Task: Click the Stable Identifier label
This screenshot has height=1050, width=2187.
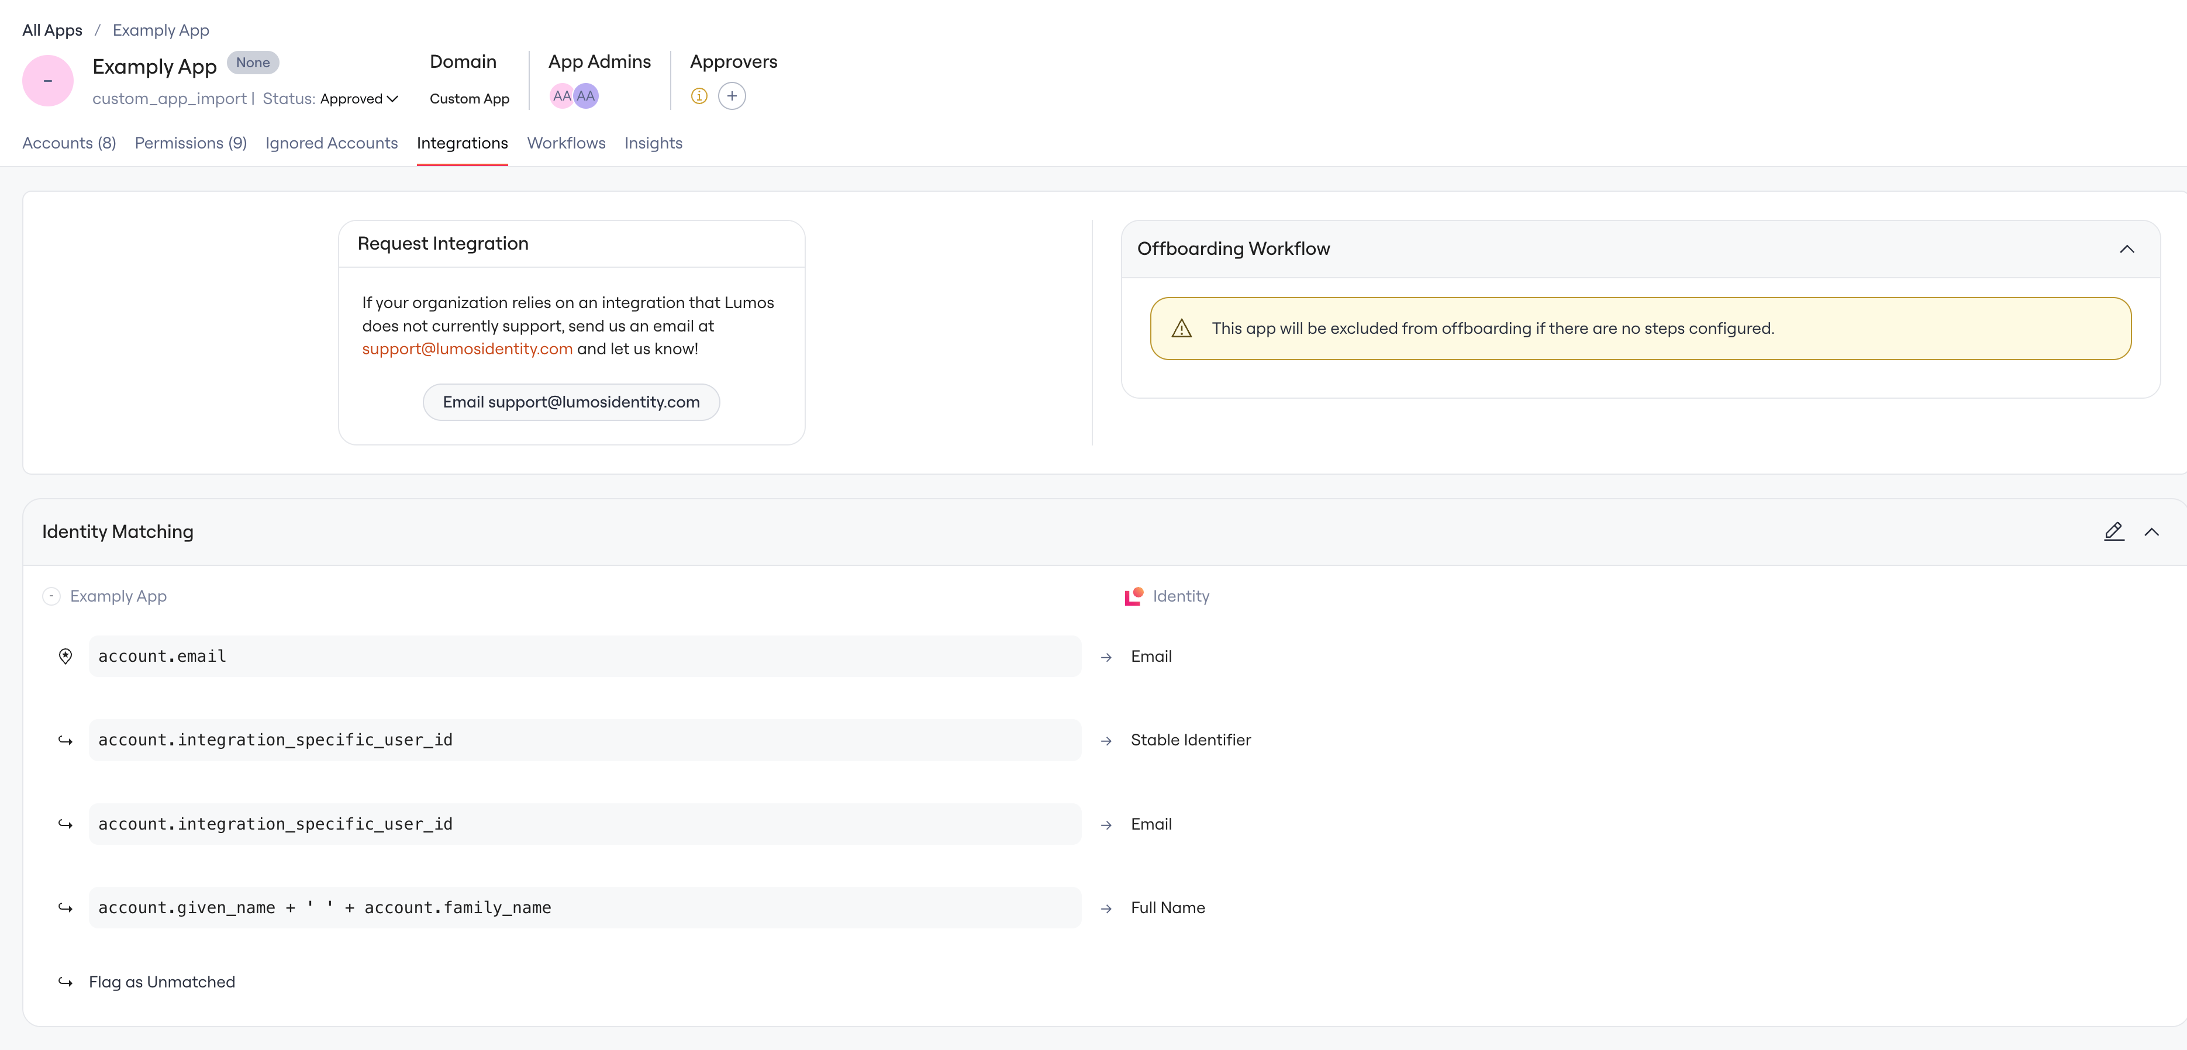Action: coord(1191,740)
